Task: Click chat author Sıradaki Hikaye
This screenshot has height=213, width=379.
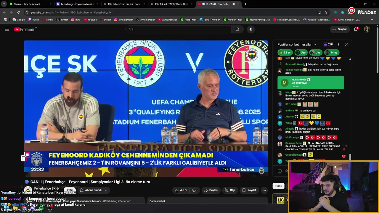Action: [294, 64]
